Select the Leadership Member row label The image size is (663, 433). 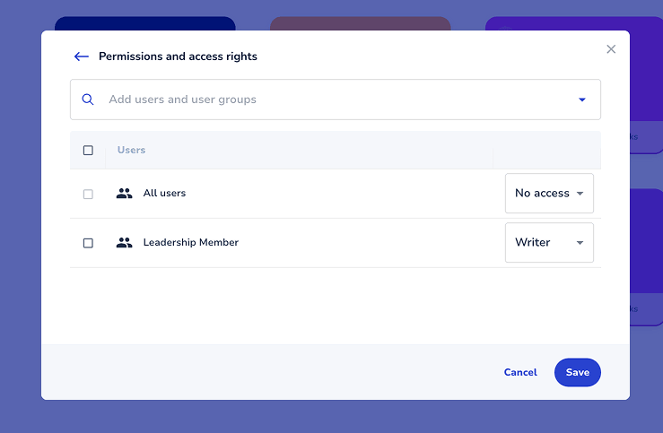[190, 243]
